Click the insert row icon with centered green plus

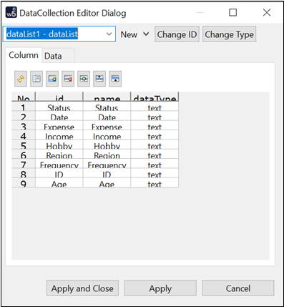[x=84, y=79]
